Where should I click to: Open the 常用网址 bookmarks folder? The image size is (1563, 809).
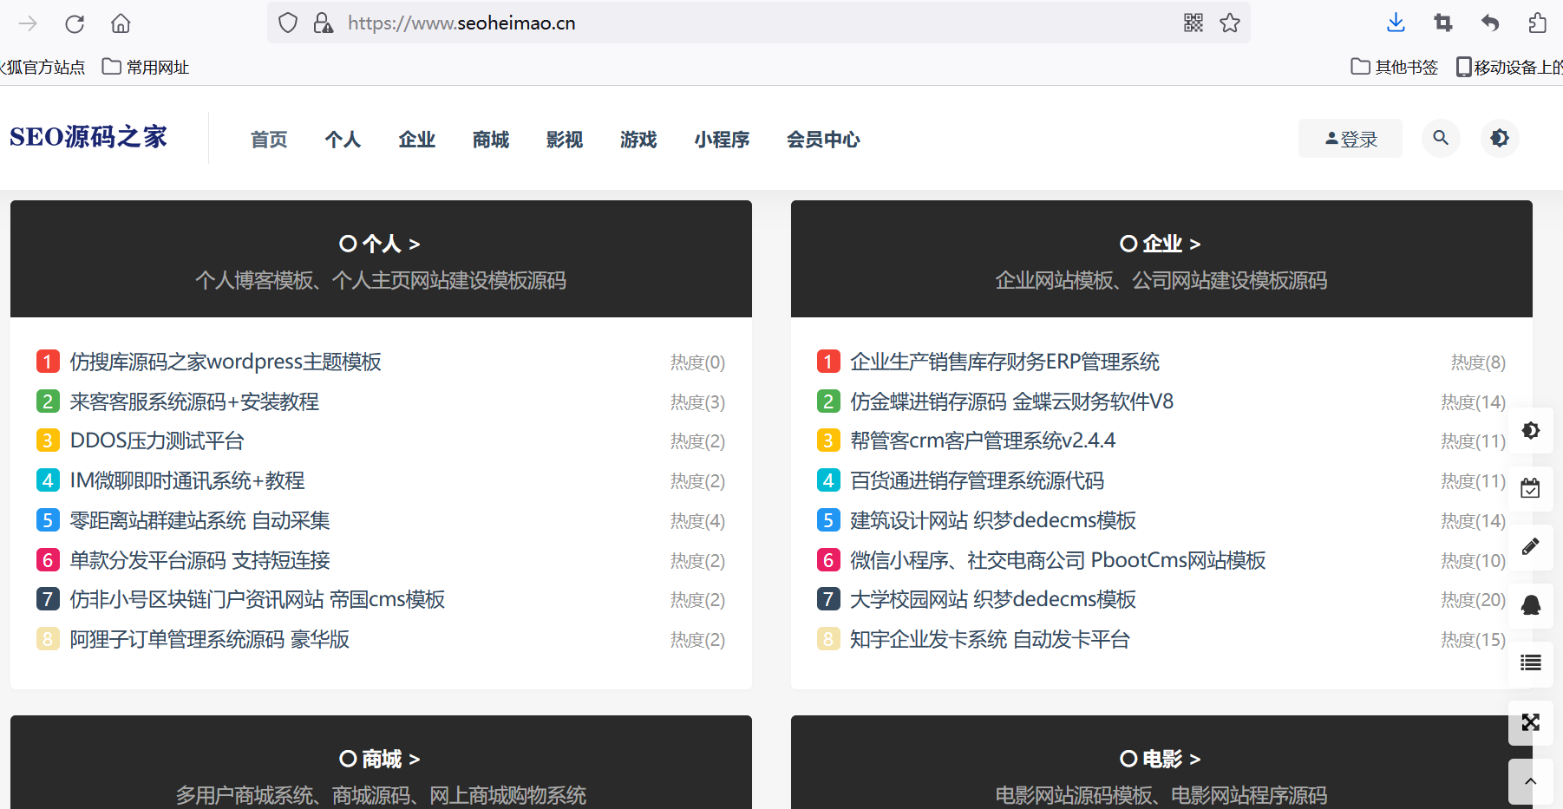(x=146, y=67)
